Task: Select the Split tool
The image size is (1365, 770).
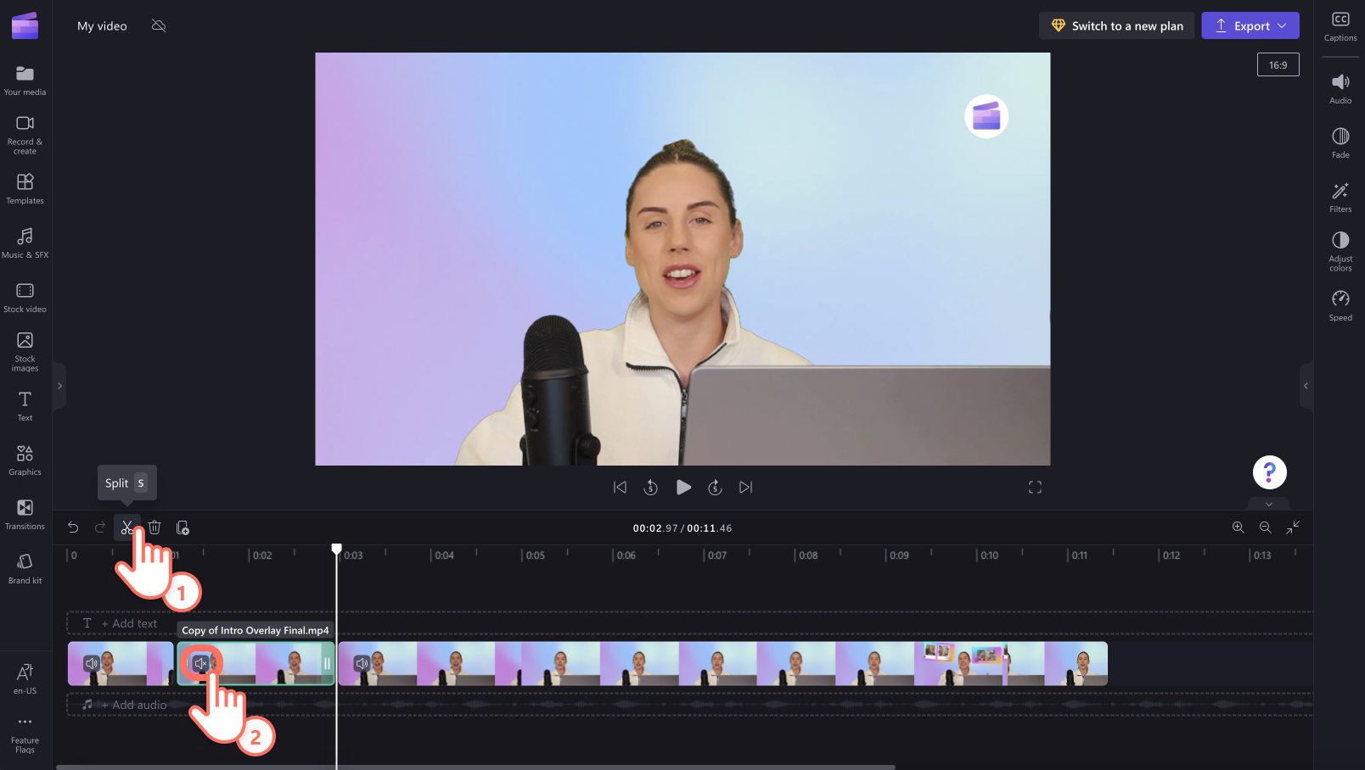Action: (x=126, y=527)
